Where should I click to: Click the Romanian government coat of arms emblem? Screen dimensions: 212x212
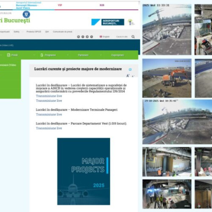[26, 14]
